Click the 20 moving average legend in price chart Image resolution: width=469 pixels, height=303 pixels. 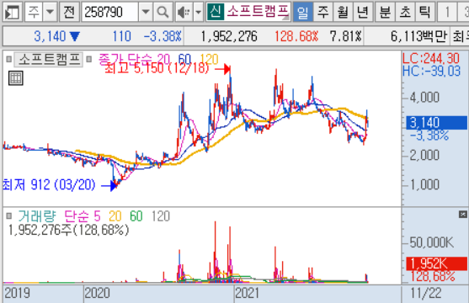[x=163, y=59]
